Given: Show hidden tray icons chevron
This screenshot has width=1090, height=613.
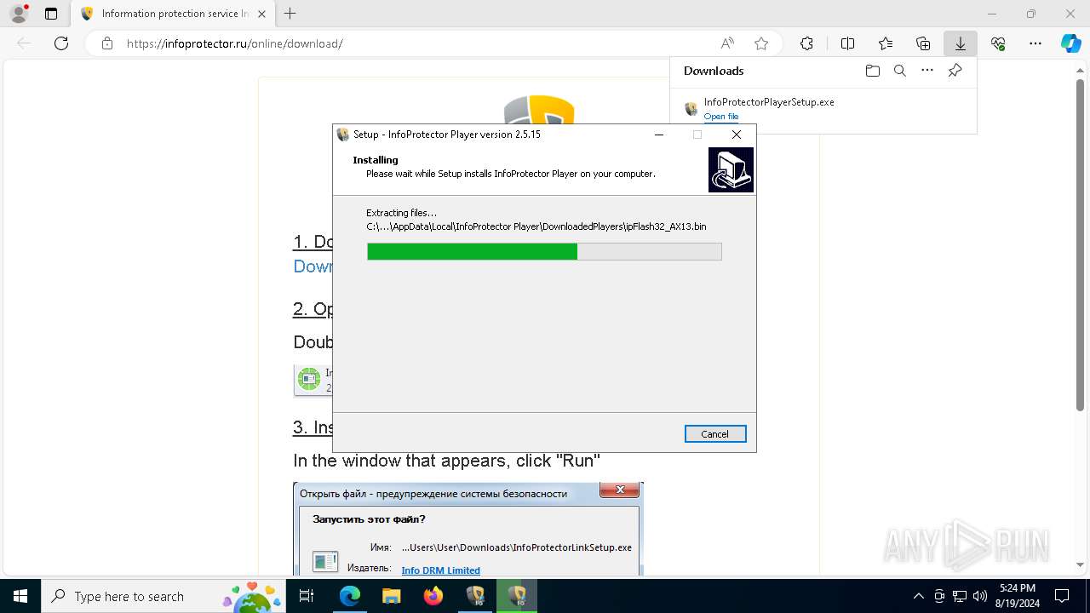Looking at the screenshot, I should [x=918, y=596].
